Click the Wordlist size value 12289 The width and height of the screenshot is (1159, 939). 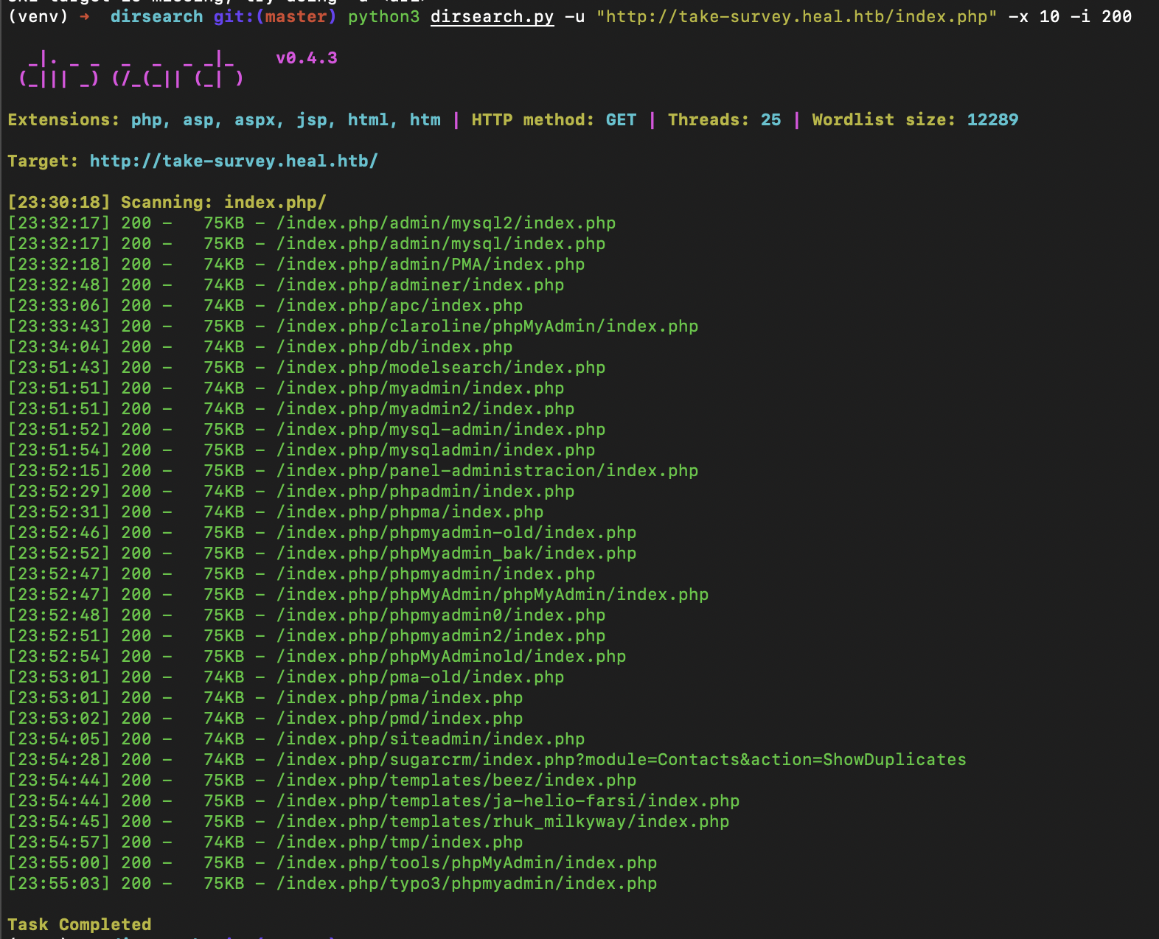click(x=992, y=119)
